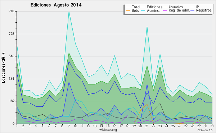Click the y-axis label 182
The image size is (216, 133).
coord(12,101)
